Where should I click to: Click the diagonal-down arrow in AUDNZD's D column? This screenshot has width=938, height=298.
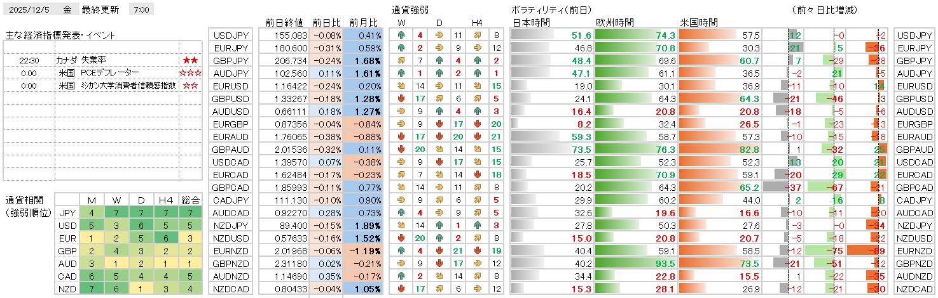coord(439,276)
